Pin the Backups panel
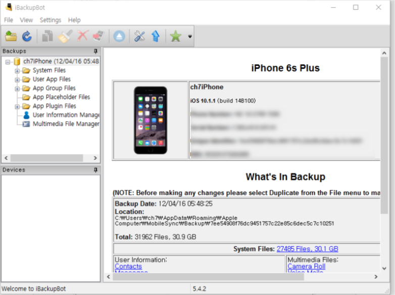Screen dimensions: 395x295 tap(95, 51)
